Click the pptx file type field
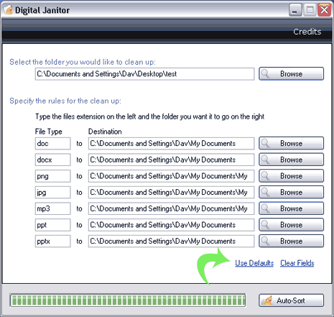Screen dimensions: 334x317 pos(52,241)
